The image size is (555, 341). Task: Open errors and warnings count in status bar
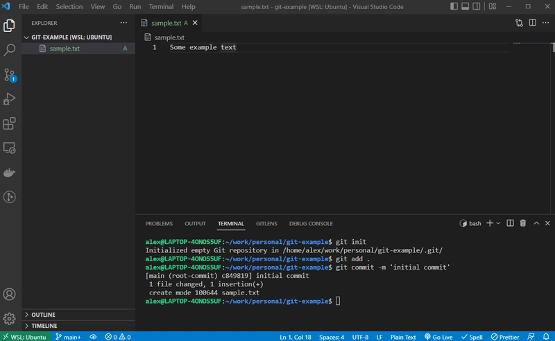118,337
